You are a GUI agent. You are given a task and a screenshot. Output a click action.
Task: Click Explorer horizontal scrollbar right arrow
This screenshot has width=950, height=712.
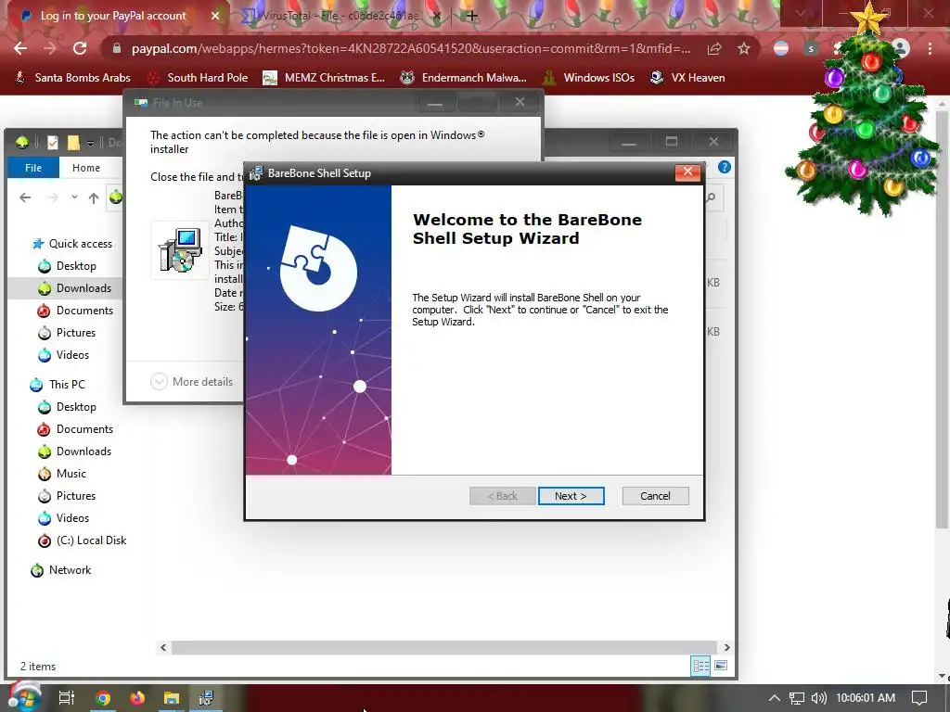726,647
